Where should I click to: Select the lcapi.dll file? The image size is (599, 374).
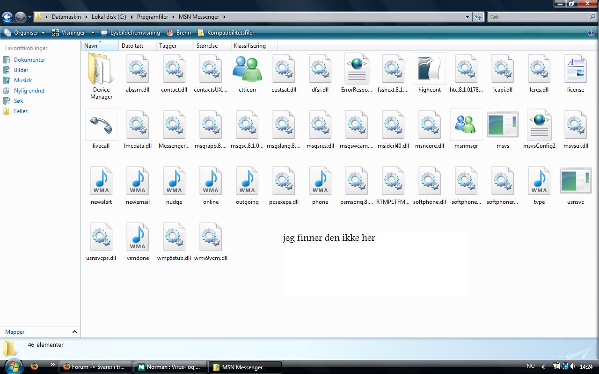(503, 69)
